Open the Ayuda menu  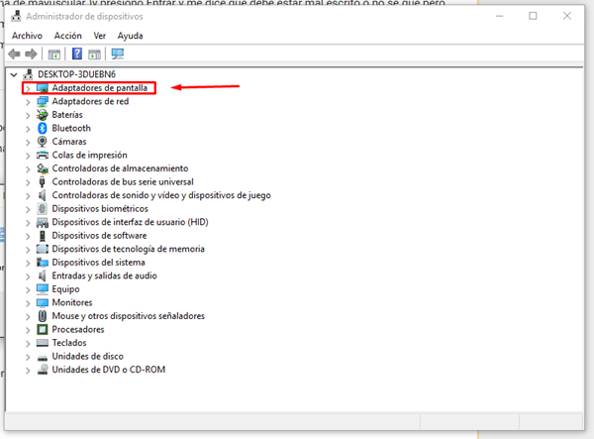(130, 36)
